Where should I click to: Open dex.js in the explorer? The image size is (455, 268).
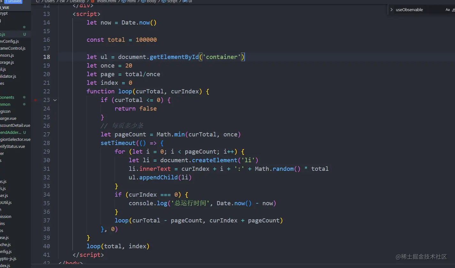[x=5, y=265]
